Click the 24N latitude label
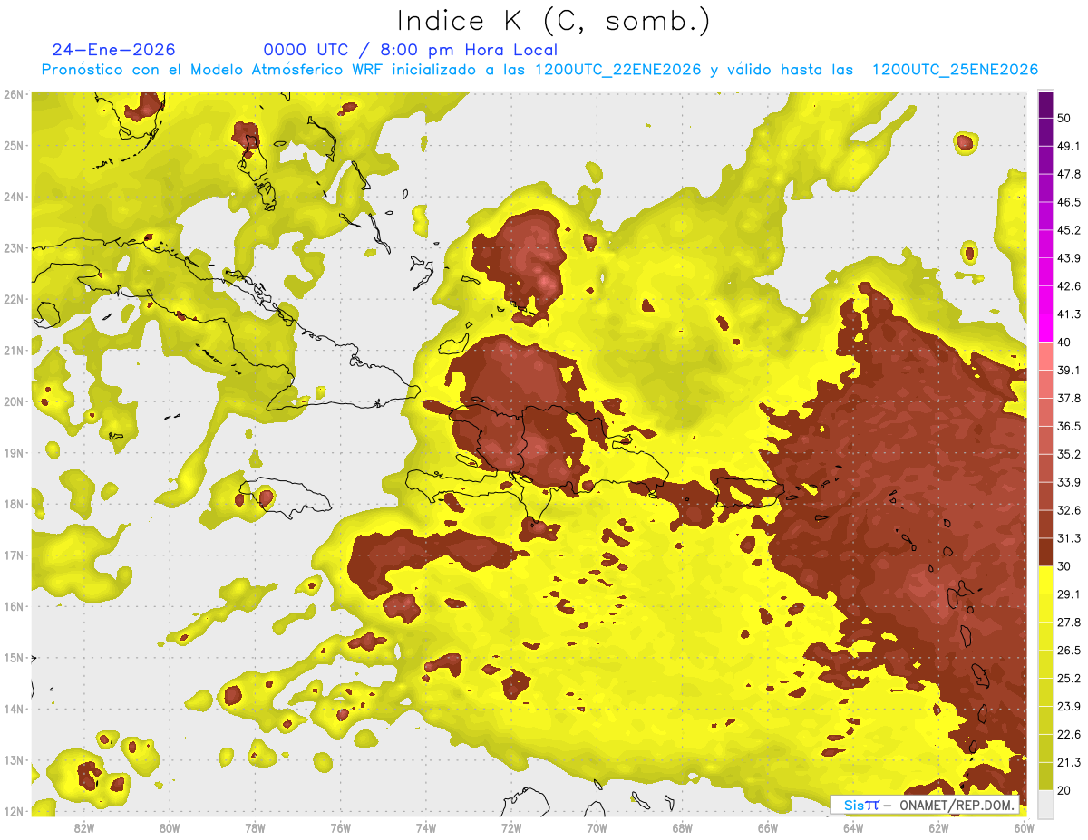This screenshot has height=840, width=1088. coord(13,197)
